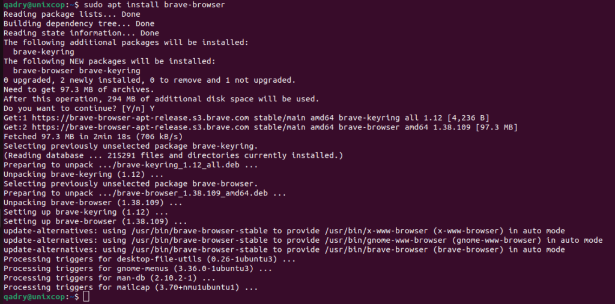Image resolution: width=615 pixels, height=304 pixels.
Task: Click the 'brave-browser_1.38.109_amd64.deb' filename
Action: (192, 193)
